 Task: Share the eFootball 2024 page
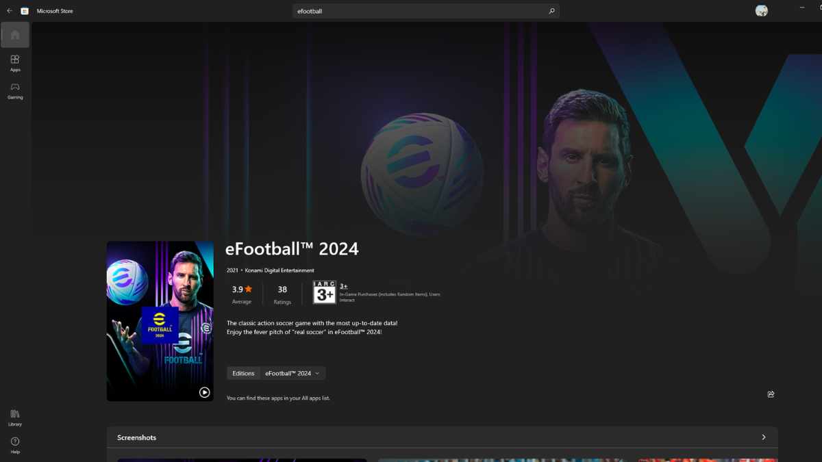coord(771,394)
